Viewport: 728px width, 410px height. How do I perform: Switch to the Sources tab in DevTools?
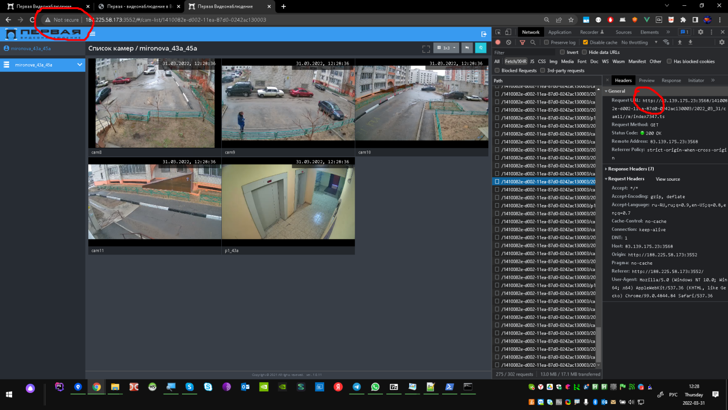click(624, 32)
